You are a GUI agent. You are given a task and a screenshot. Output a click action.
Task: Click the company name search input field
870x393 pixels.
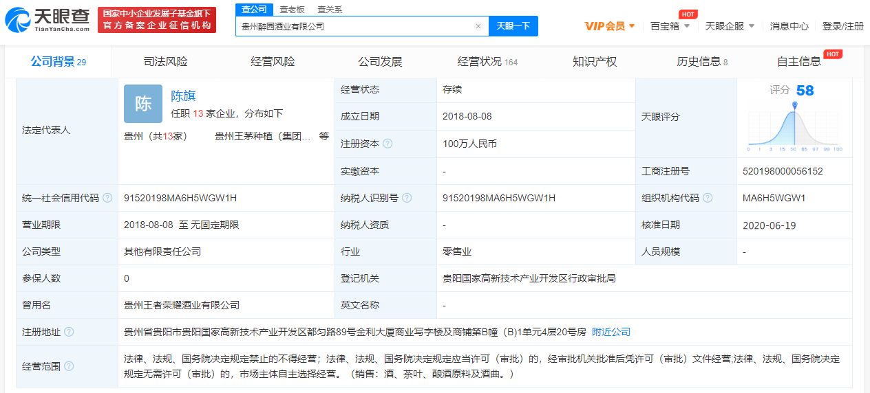point(354,27)
